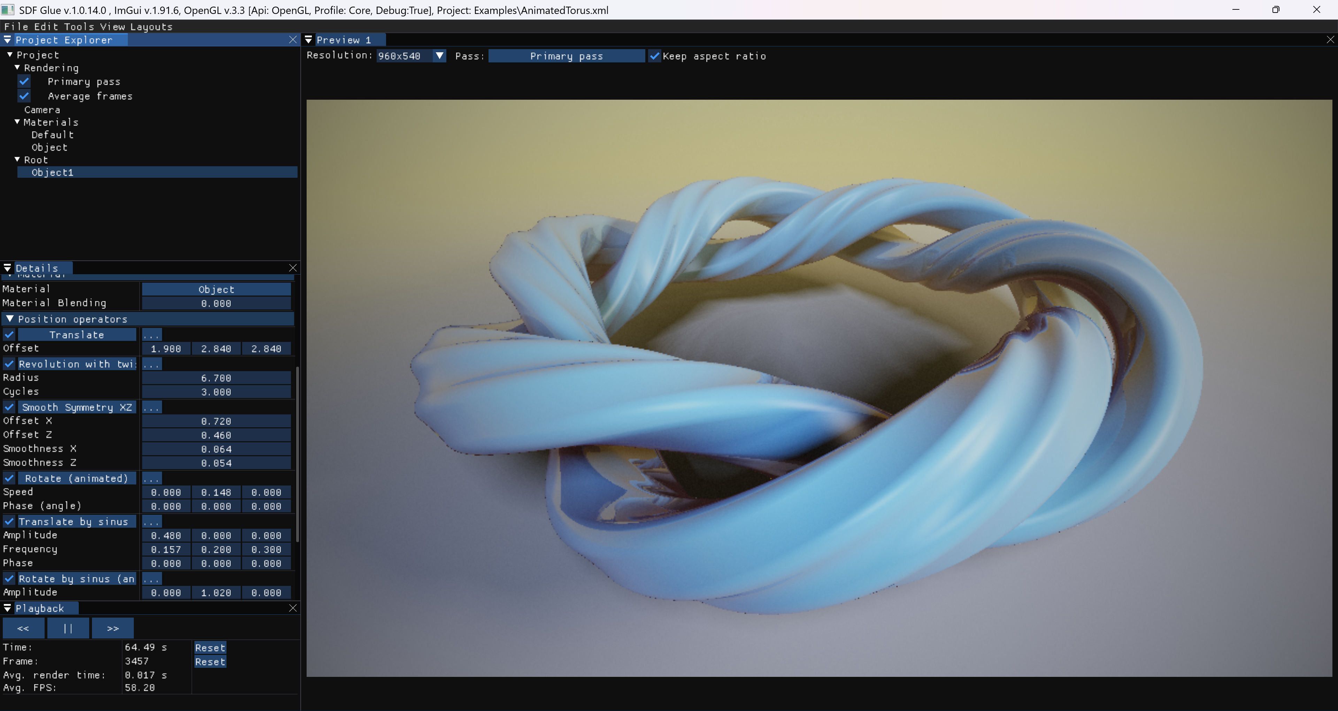The image size is (1338, 711).
Task: Uncheck Keep aspect ratio
Action: click(654, 56)
